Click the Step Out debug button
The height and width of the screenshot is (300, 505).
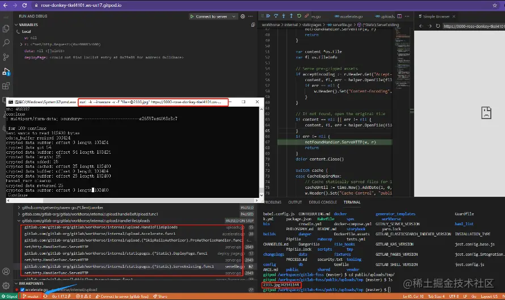291,16
